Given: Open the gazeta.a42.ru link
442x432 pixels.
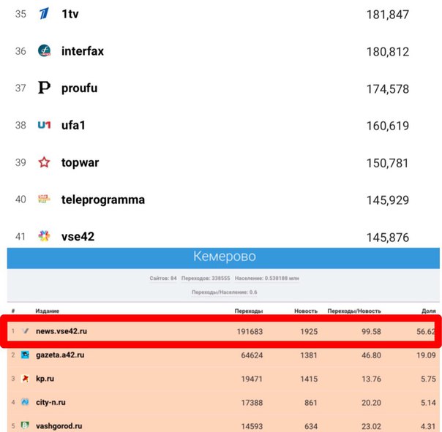Looking at the screenshot, I should pos(60,355).
